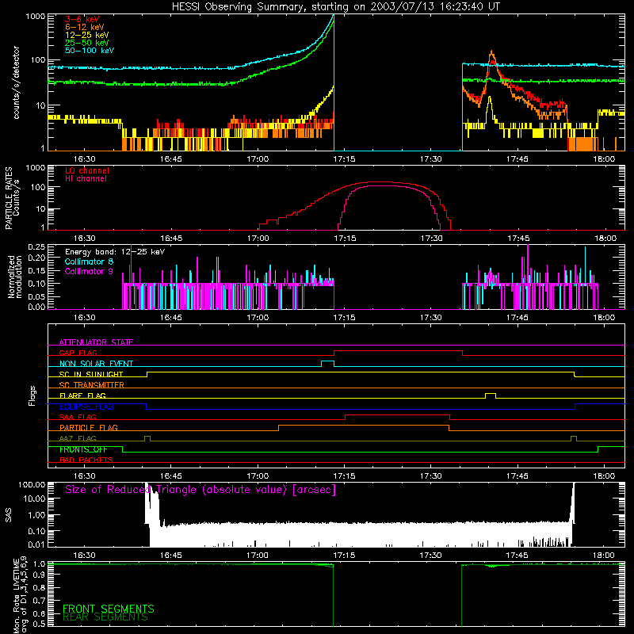
Task: Select the 3-6 keV legend label
Action: click(x=82, y=19)
